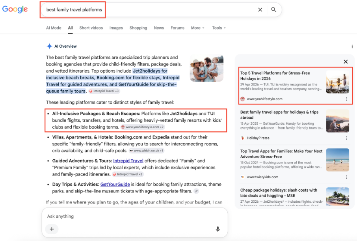Switch to AI Mode tab
The height and width of the screenshot is (241, 357).
(54, 28)
